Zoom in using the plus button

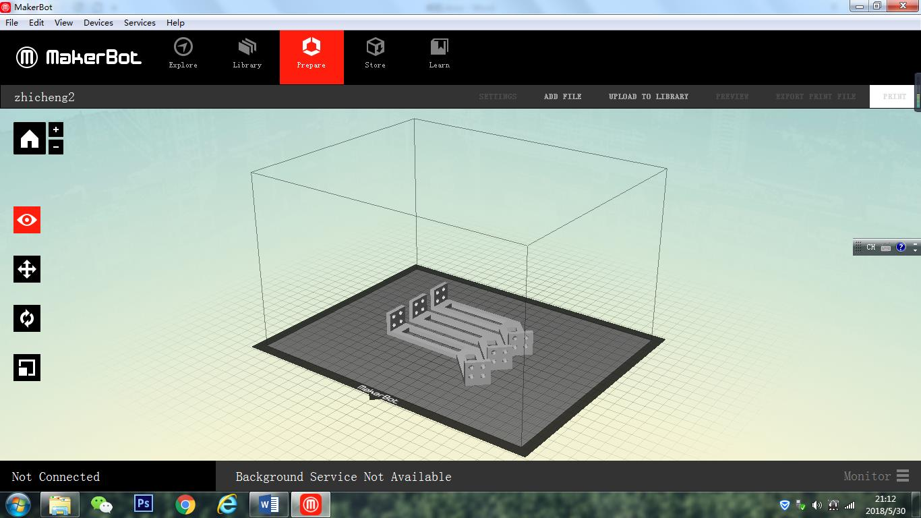pyautogui.click(x=55, y=129)
